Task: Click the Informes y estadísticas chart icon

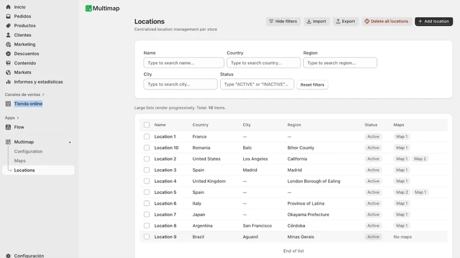Action: [8, 81]
